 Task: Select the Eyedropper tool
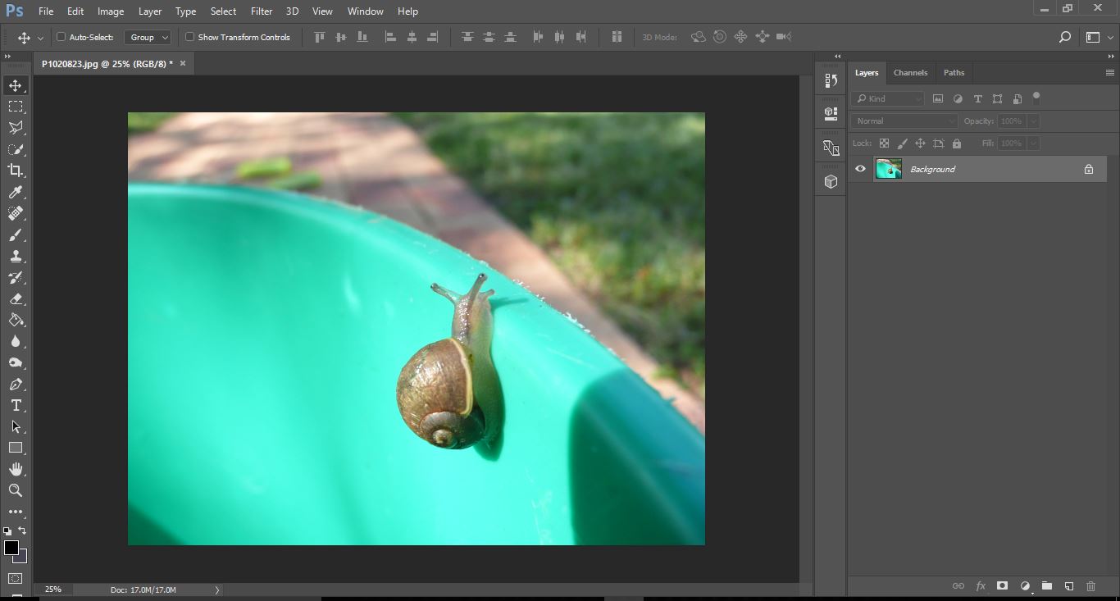tap(16, 192)
